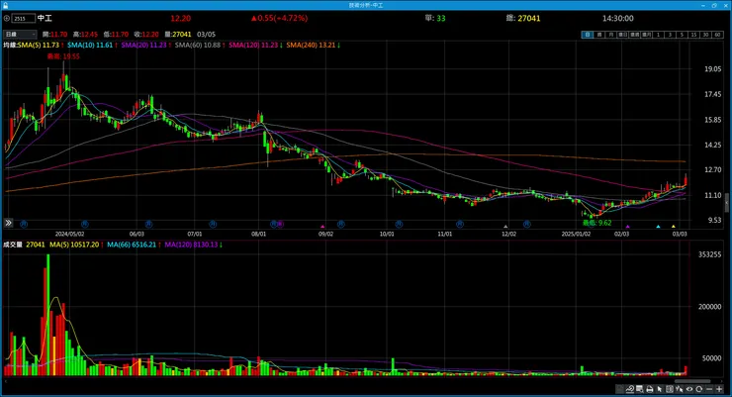Image resolution: width=732 pixels, height=397 pixels.
Task: Select the monthly 月 period button
Action: point(610,35)
